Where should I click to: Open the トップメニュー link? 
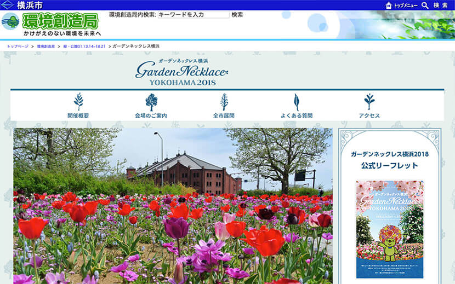pos(405,5)
